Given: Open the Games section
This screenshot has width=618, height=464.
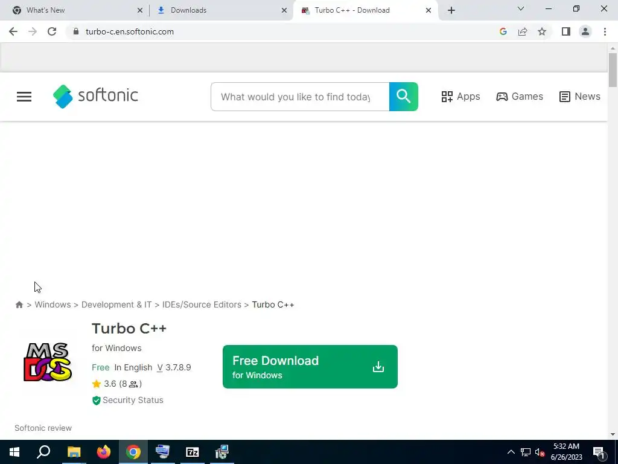Looking at the screenshot, I should point(520,97).
